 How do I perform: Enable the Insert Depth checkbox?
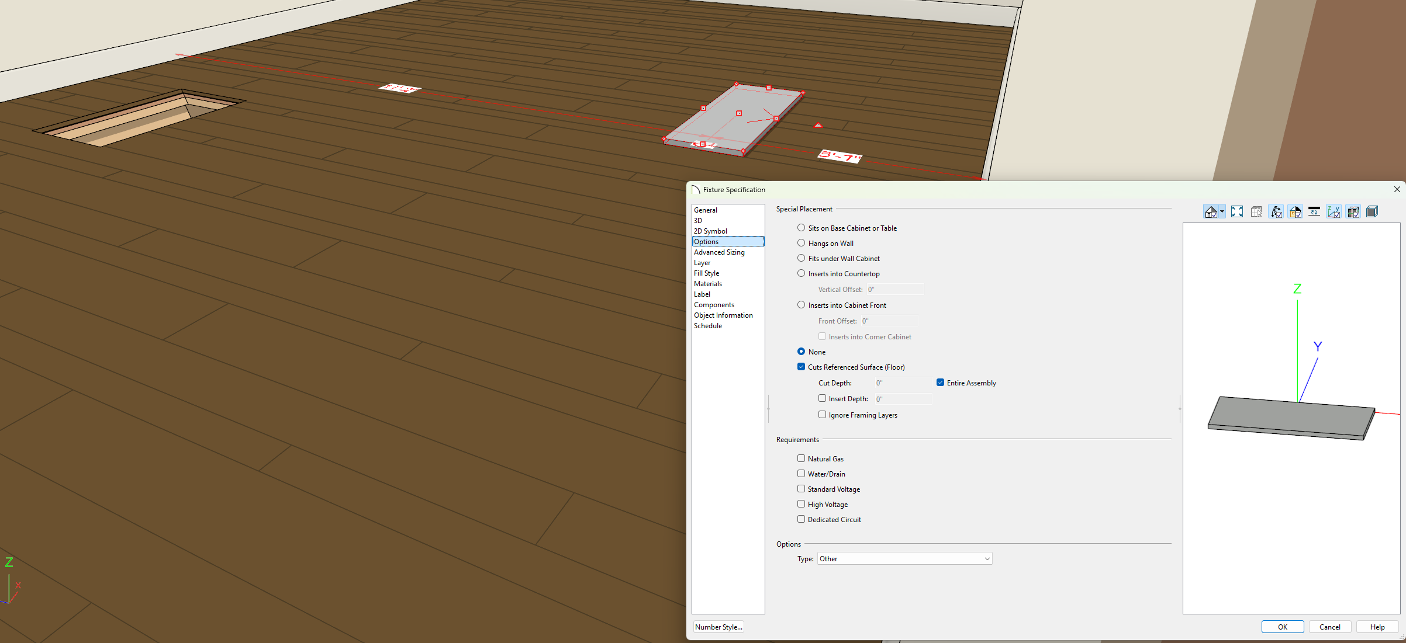point(822,398)
